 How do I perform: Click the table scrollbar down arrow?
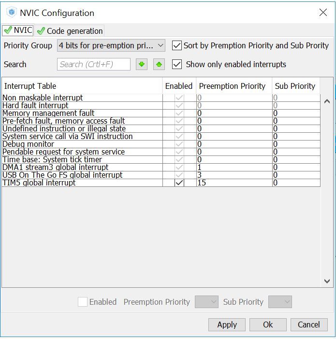(327, 281)
